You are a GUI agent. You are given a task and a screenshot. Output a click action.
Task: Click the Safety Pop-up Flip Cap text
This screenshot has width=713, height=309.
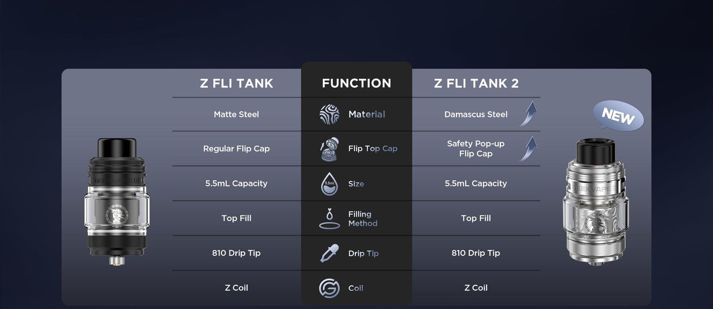point(476,149)
